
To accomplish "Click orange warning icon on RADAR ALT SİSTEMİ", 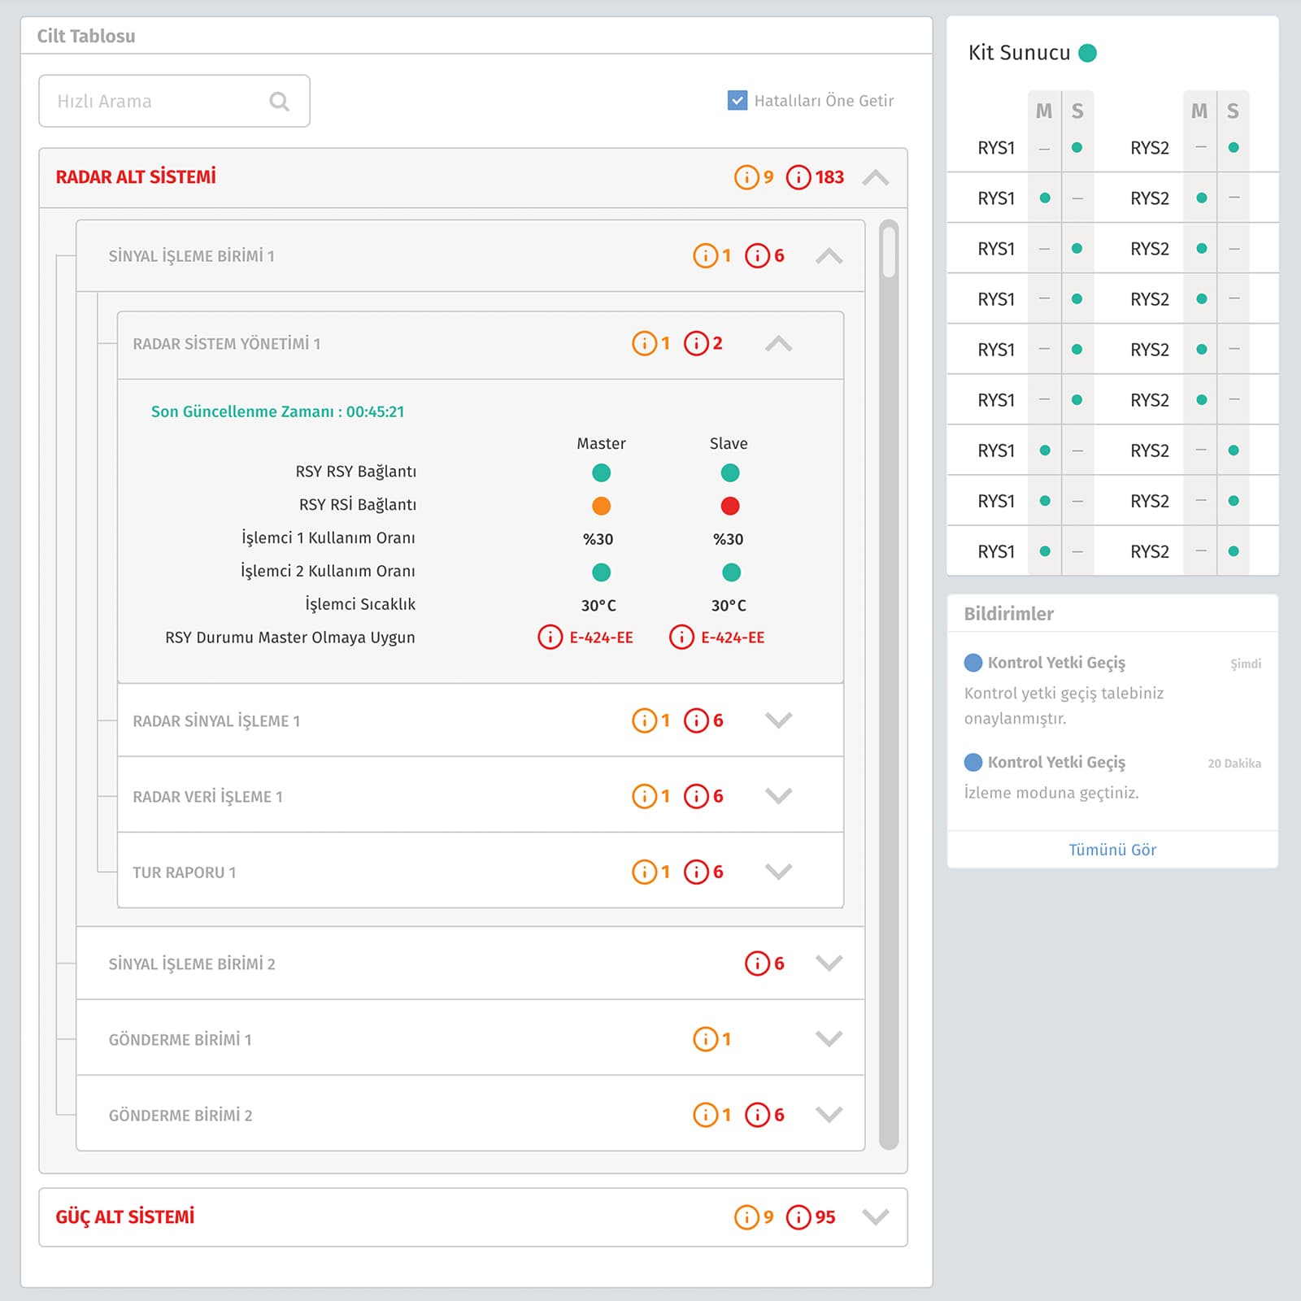I will pyautogui.click(x=746, y=176).
